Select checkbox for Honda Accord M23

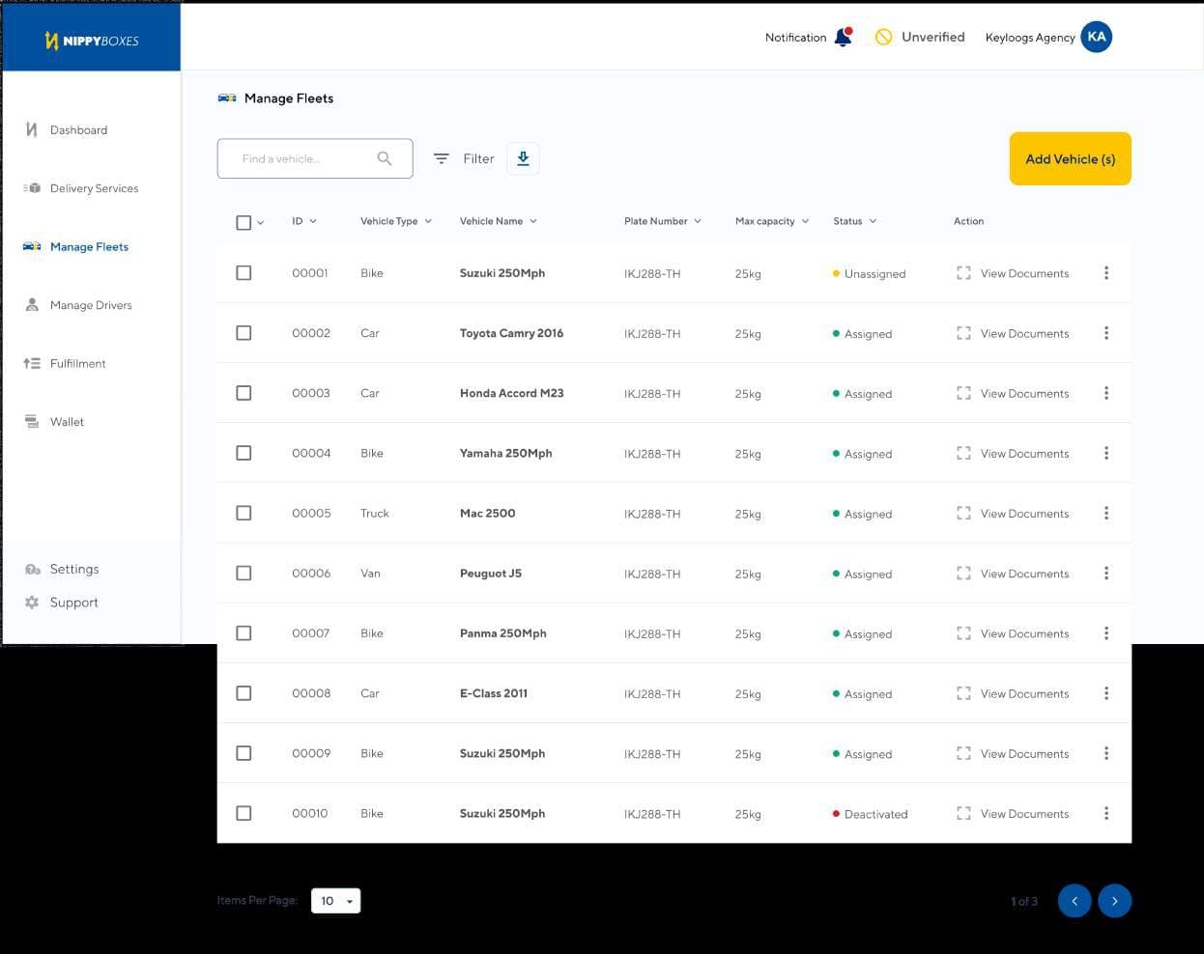click(244, 393)
